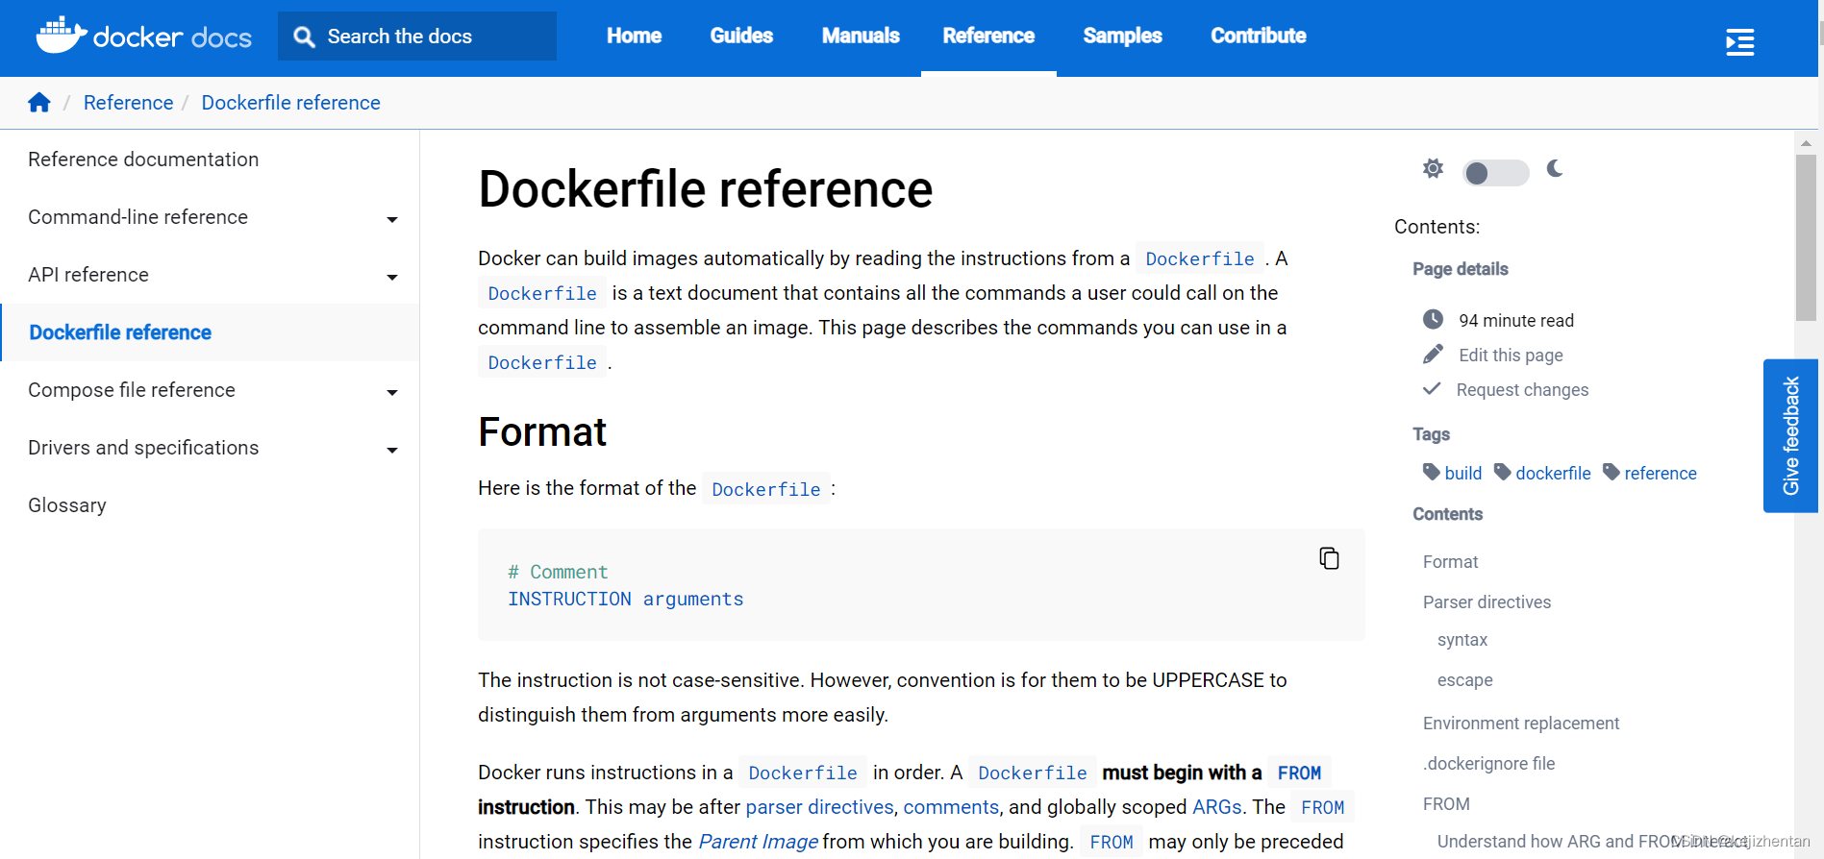Expand API reference section arrow
The width and height of the screenshot is (1824, 859).
392,278
